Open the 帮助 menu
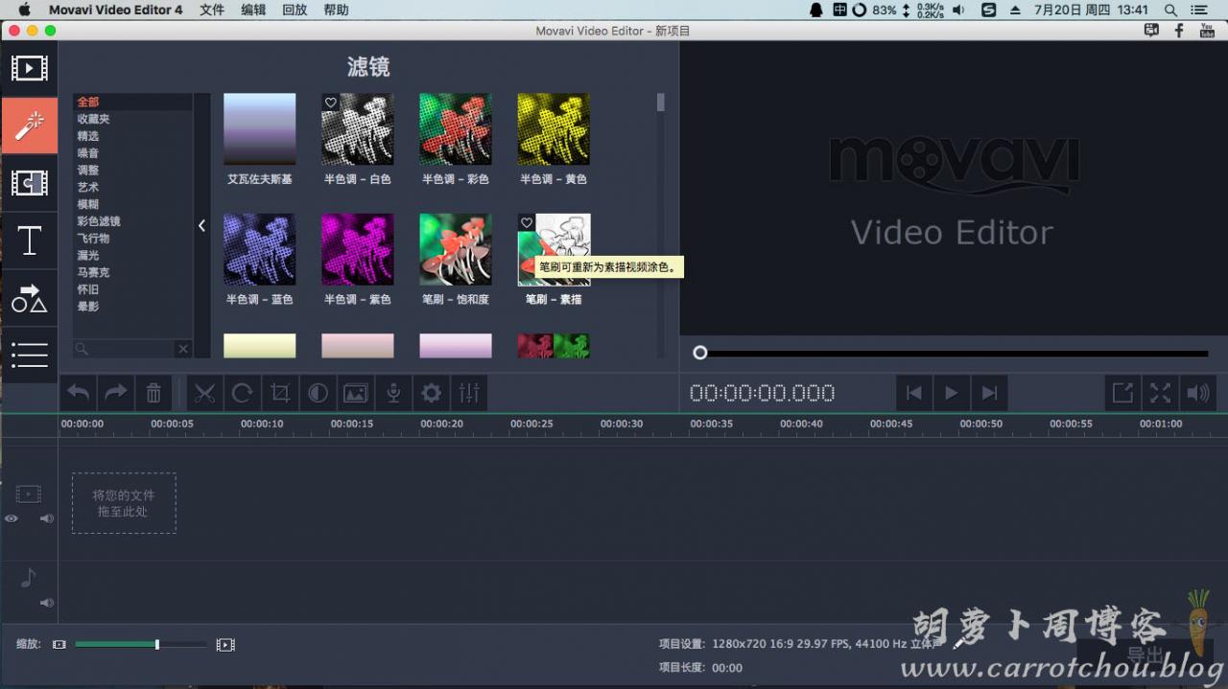The width and height of the screenshot is (1228, 689). pos(336,10)
